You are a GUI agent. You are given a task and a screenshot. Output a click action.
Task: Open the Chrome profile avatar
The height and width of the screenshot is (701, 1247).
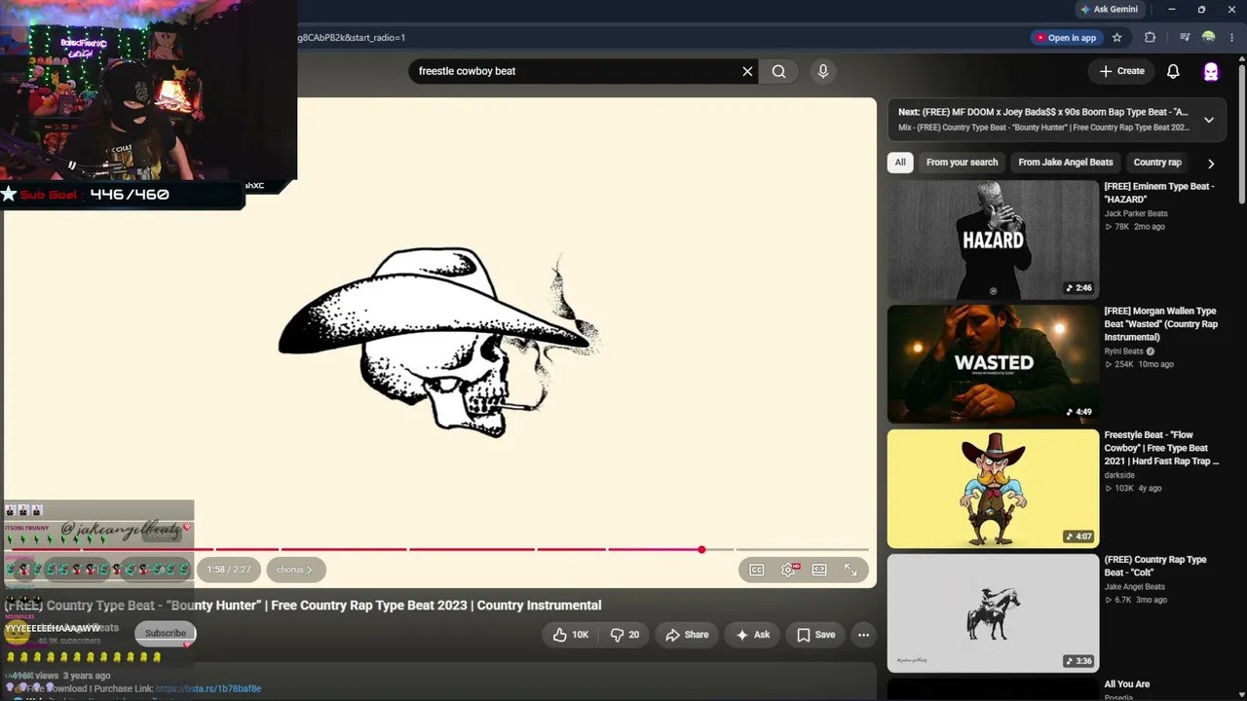tap(1209, 38)
